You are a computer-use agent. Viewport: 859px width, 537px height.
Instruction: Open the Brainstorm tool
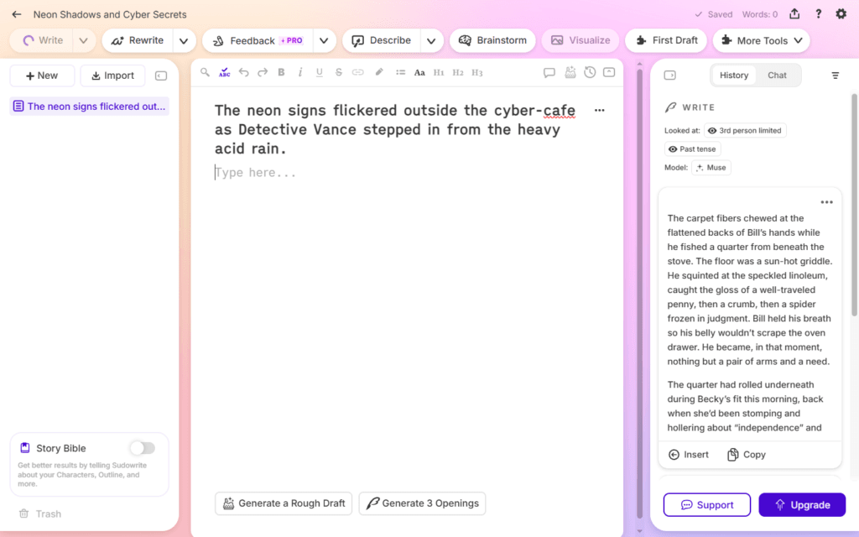pyautogui.click(x=492, y=40)
